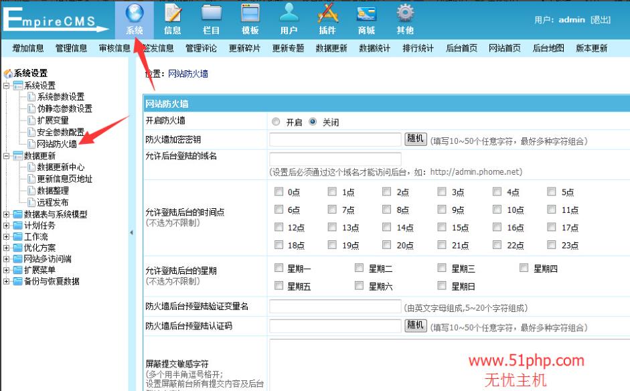The height and width of the screenshot is (391, 630).
Task: Check the 0点 login time checkbox
Action: click(x=279, y=191)
